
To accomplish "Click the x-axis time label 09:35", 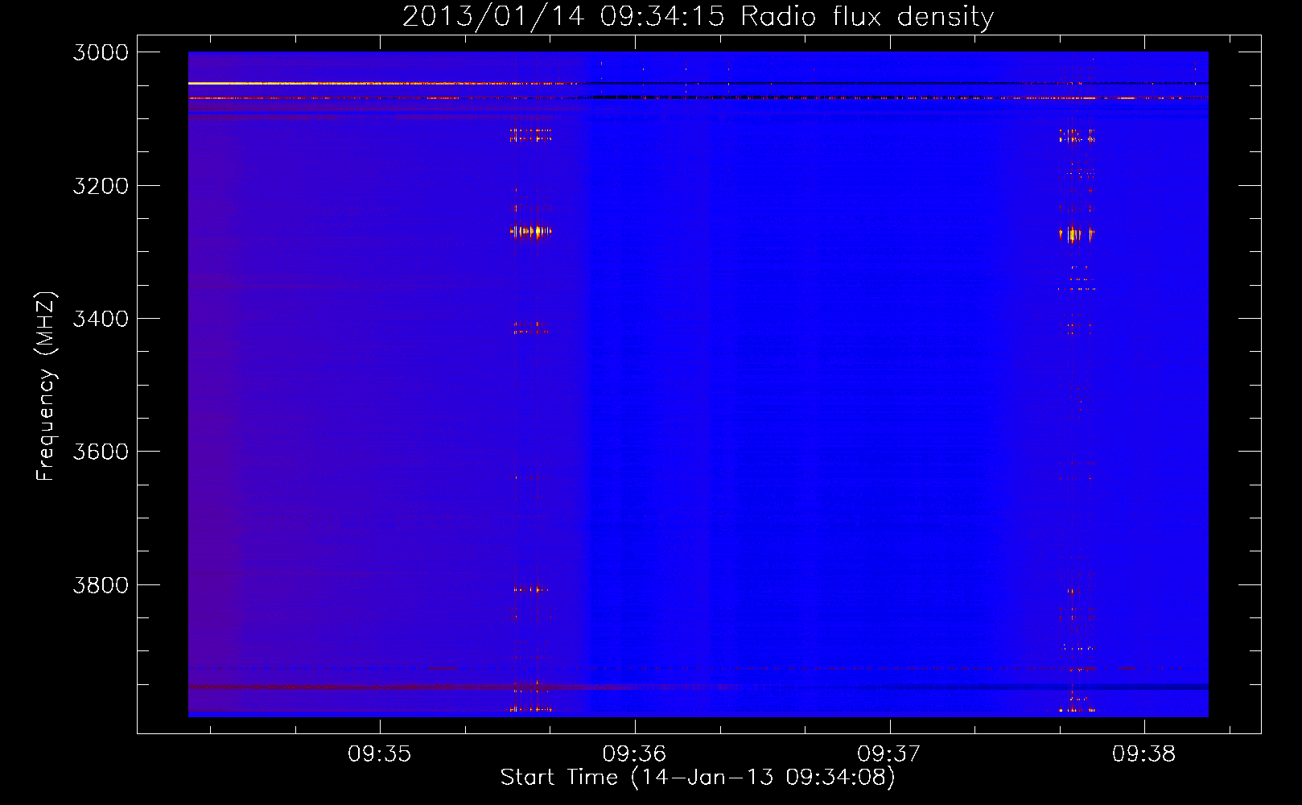I will click(x=380, y=754).
